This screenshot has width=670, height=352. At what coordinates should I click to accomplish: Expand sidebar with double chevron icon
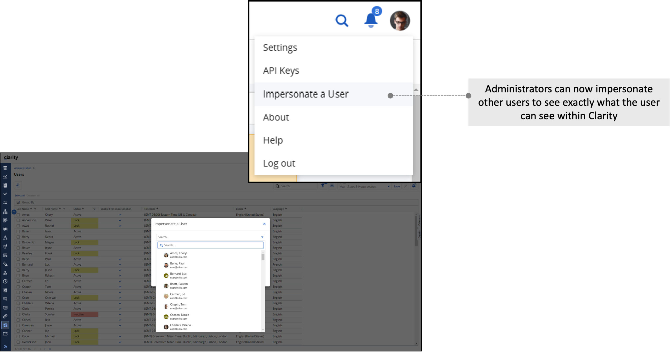coord(5,347)
